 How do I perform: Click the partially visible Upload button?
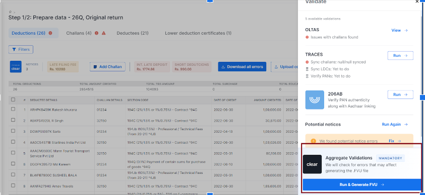pyautogui.click(x=284, y=67)
